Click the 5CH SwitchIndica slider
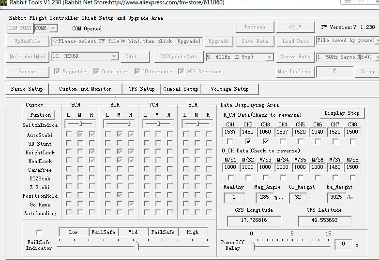The width and height of the screenshot is (379, 260). (x=80, y=124)
